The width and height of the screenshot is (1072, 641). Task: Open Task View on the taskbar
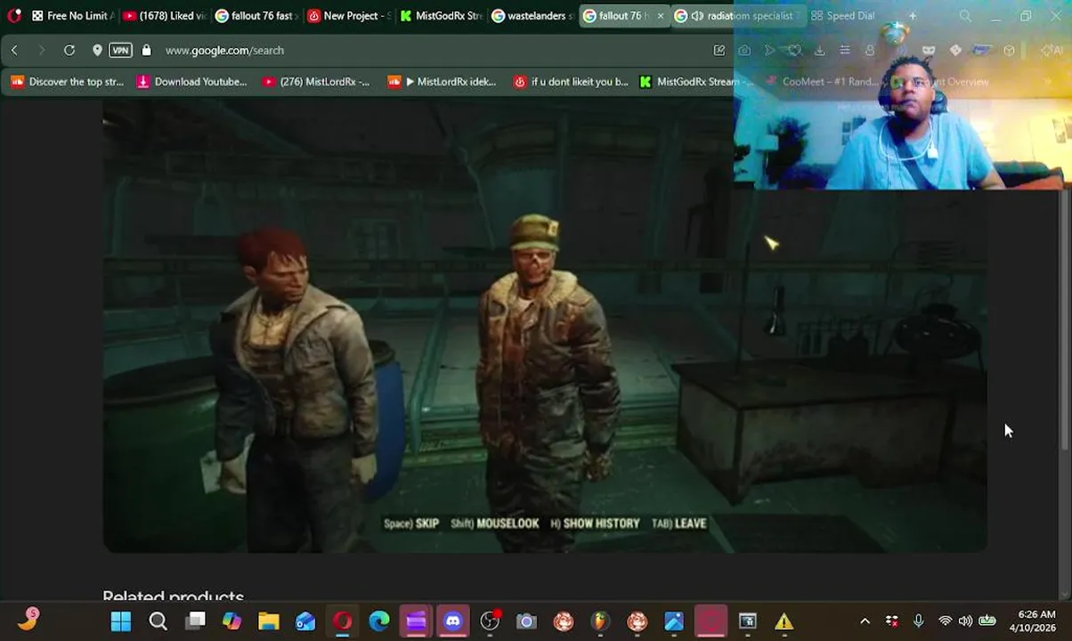click(195, 621)
